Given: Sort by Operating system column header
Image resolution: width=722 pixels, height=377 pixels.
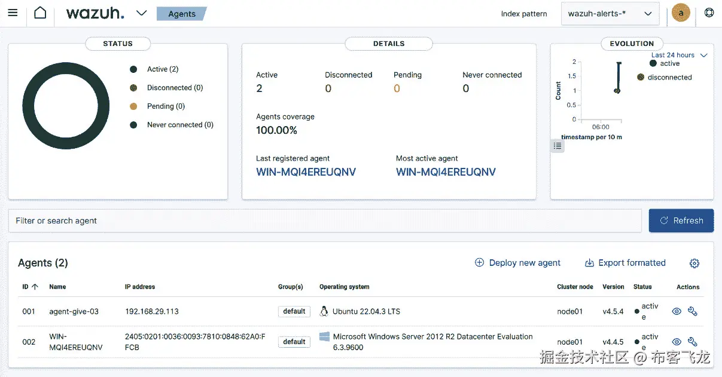Looking at the screenshot, I should point(345,287).
